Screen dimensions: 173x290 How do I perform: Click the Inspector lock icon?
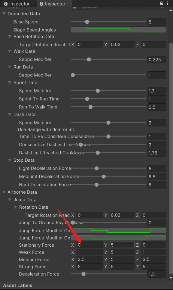(161, 4)
